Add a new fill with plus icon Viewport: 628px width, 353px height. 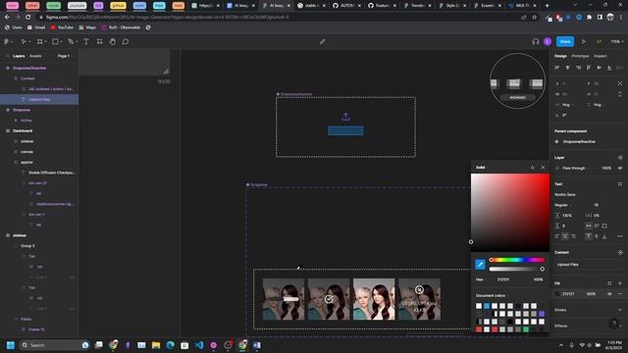pos(620,283)
